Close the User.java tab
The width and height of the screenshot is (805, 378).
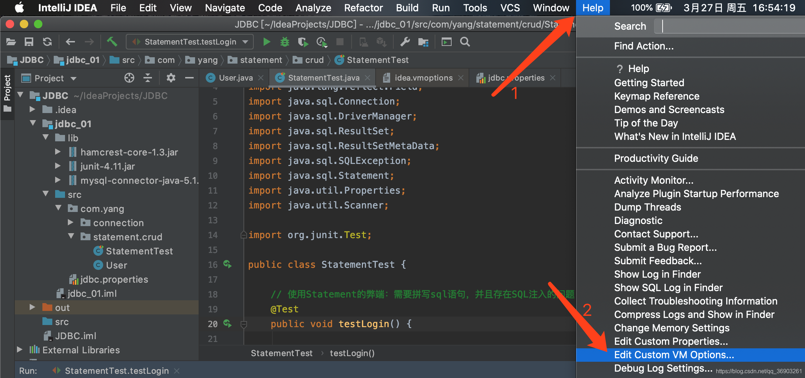(x=261, y=78)
